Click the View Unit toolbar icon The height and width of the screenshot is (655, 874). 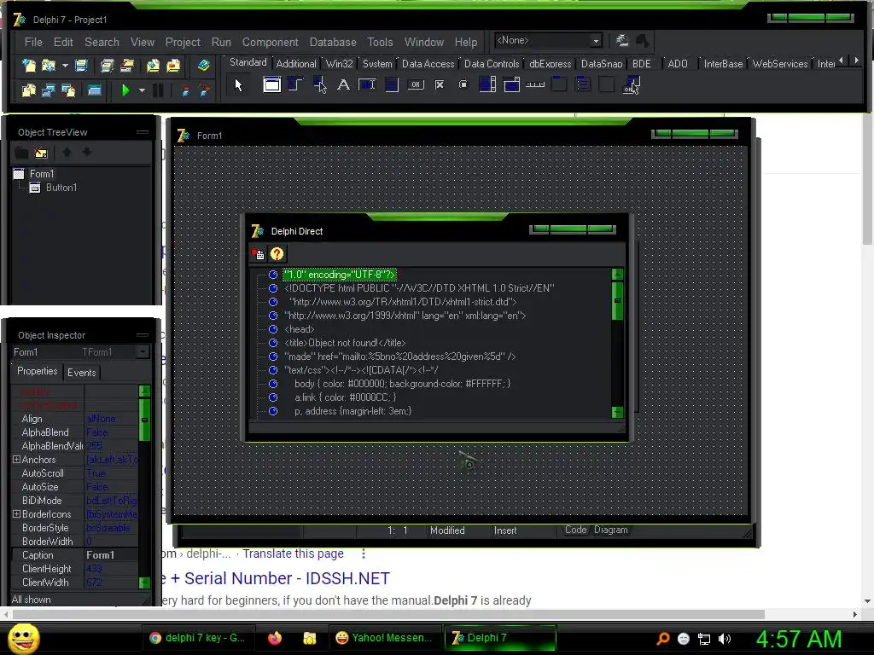coord(28,90)
